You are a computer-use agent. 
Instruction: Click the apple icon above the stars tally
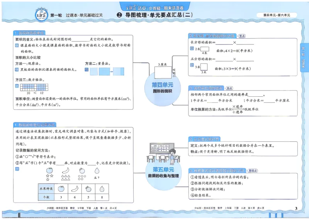[49, 170]
